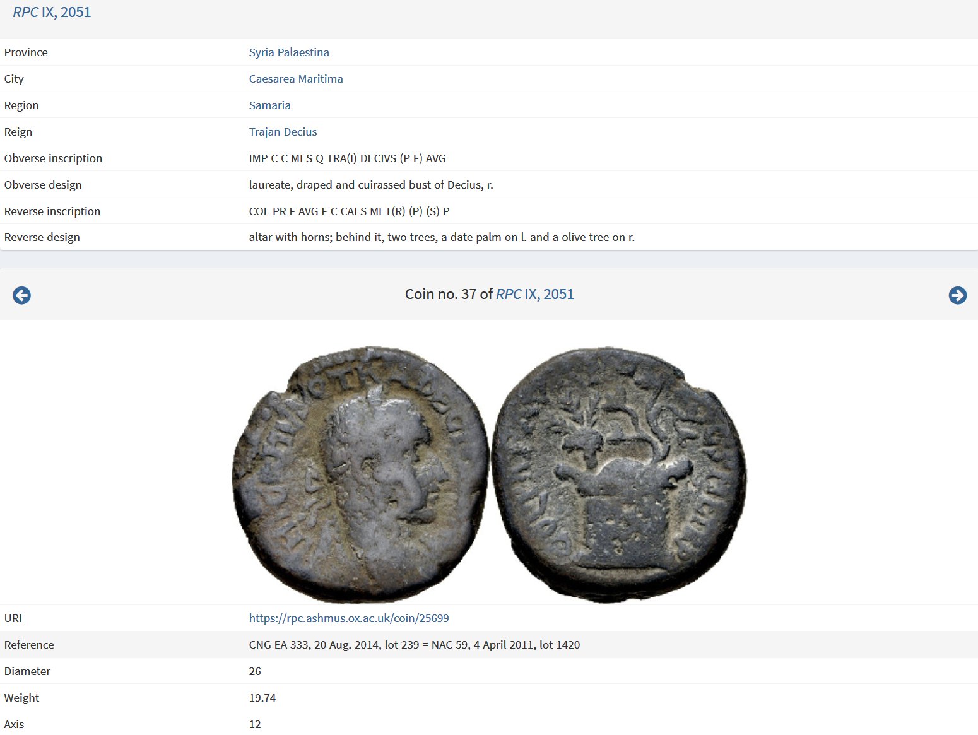Click the 'Coin no. 37 of' heading text
Viewport: 978px width, 735px height.
(x=449, y=295)
